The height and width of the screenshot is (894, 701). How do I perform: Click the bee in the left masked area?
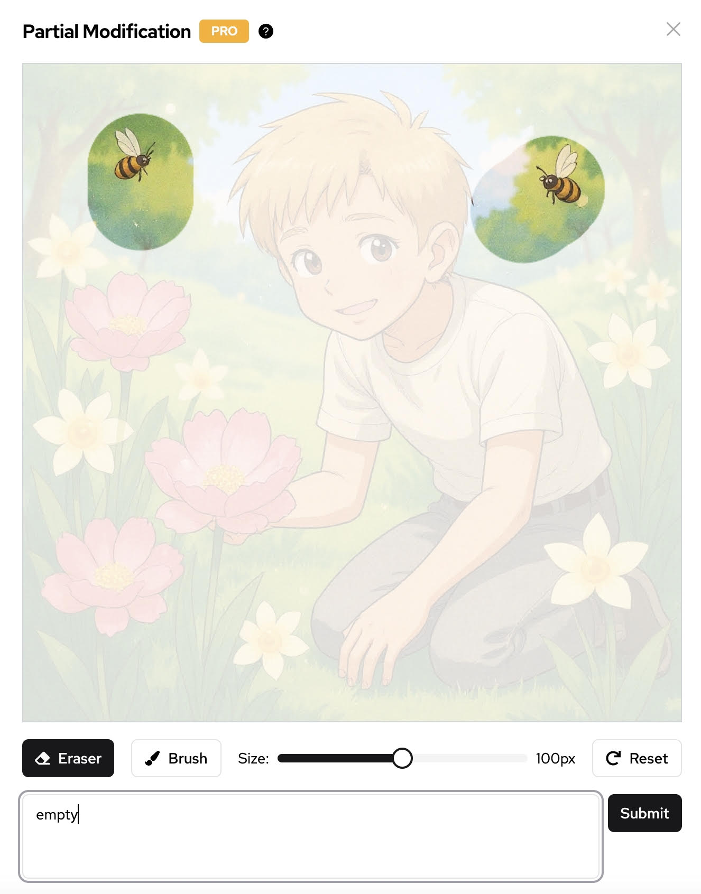point(134,154)
